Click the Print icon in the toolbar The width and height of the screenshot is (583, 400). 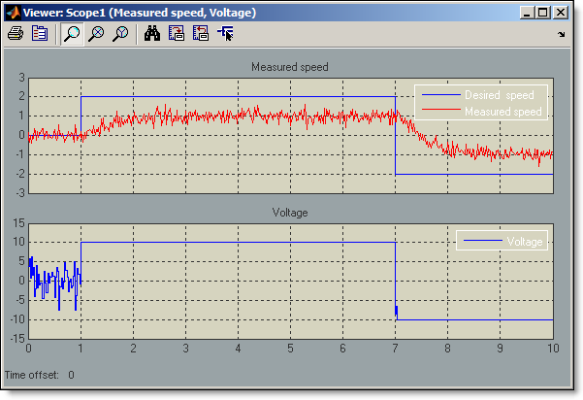tap(16, 34)
